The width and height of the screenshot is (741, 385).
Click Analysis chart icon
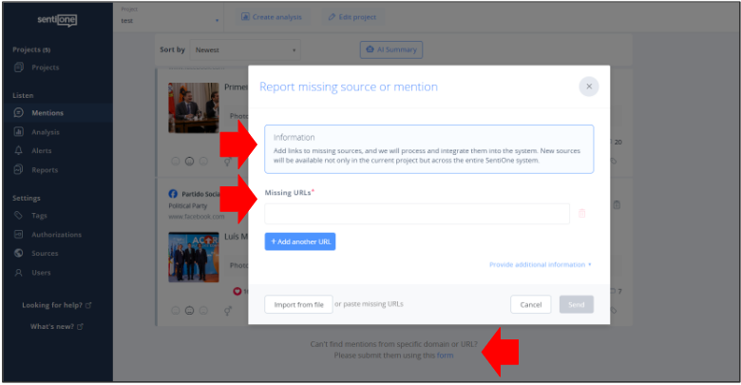(18, 132)
